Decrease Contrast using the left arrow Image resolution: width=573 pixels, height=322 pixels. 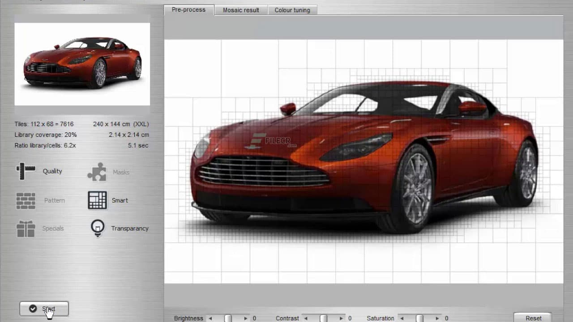point(305,318)
